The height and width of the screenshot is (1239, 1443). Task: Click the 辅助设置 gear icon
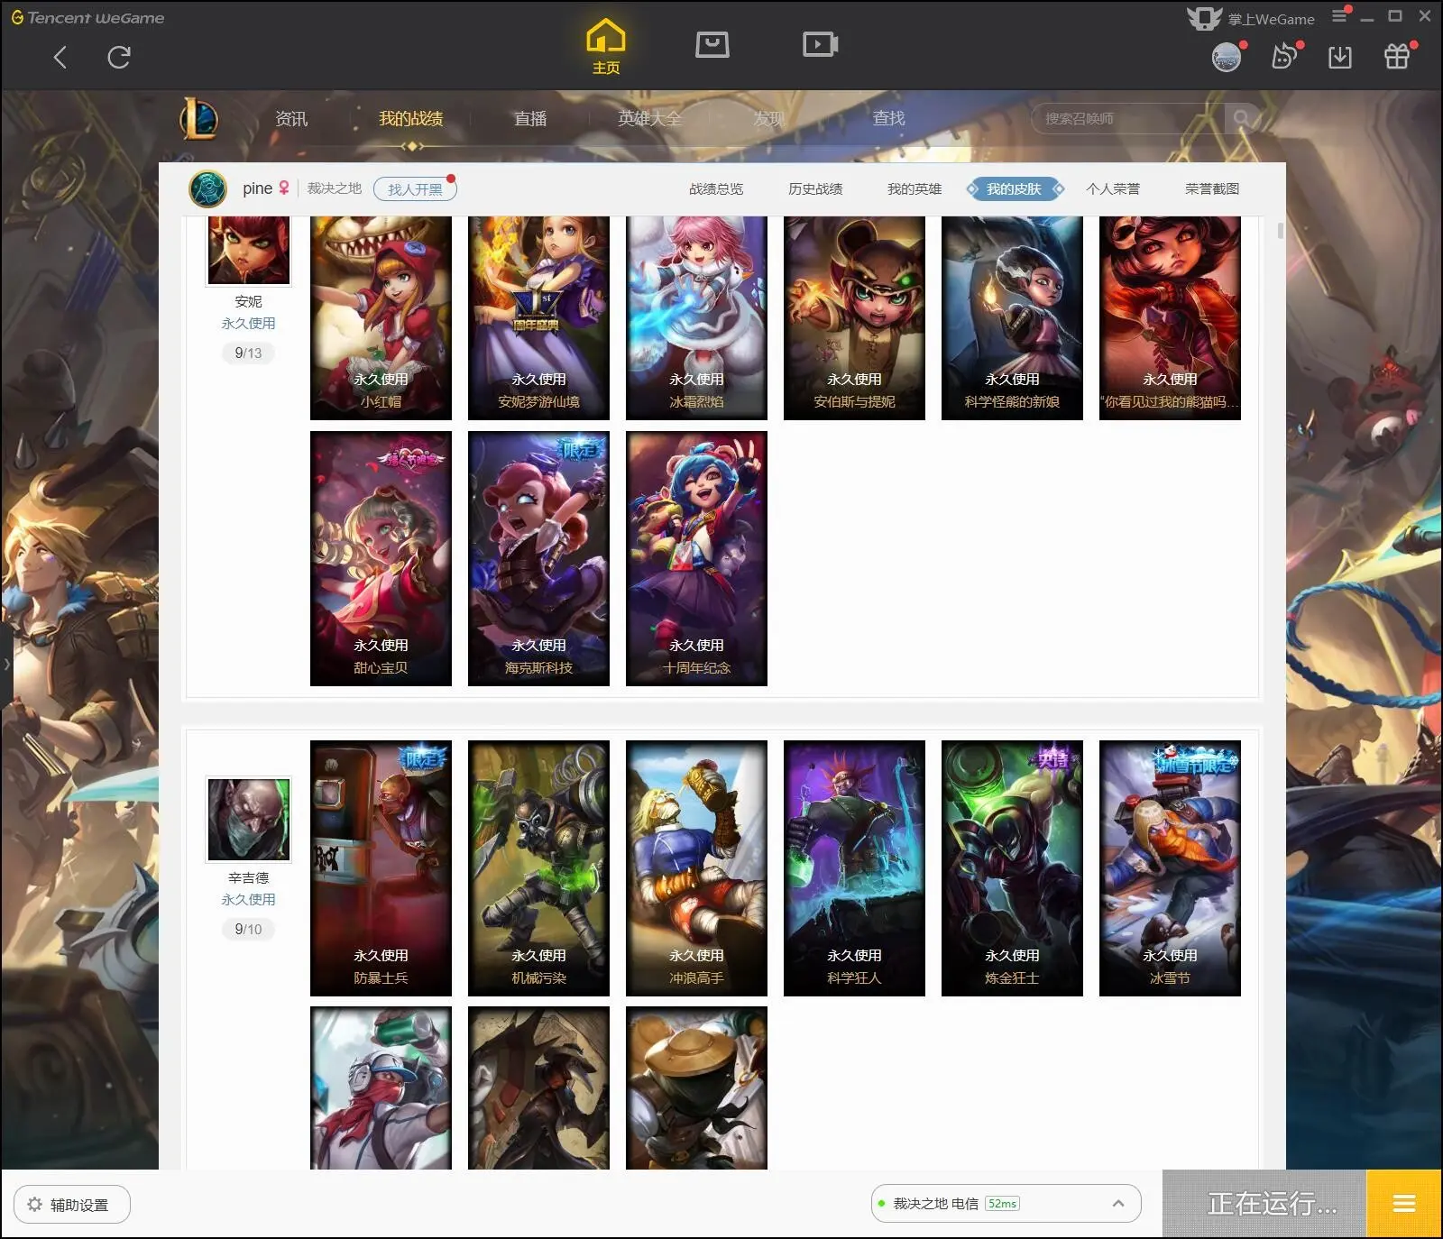pos(35,1205)
